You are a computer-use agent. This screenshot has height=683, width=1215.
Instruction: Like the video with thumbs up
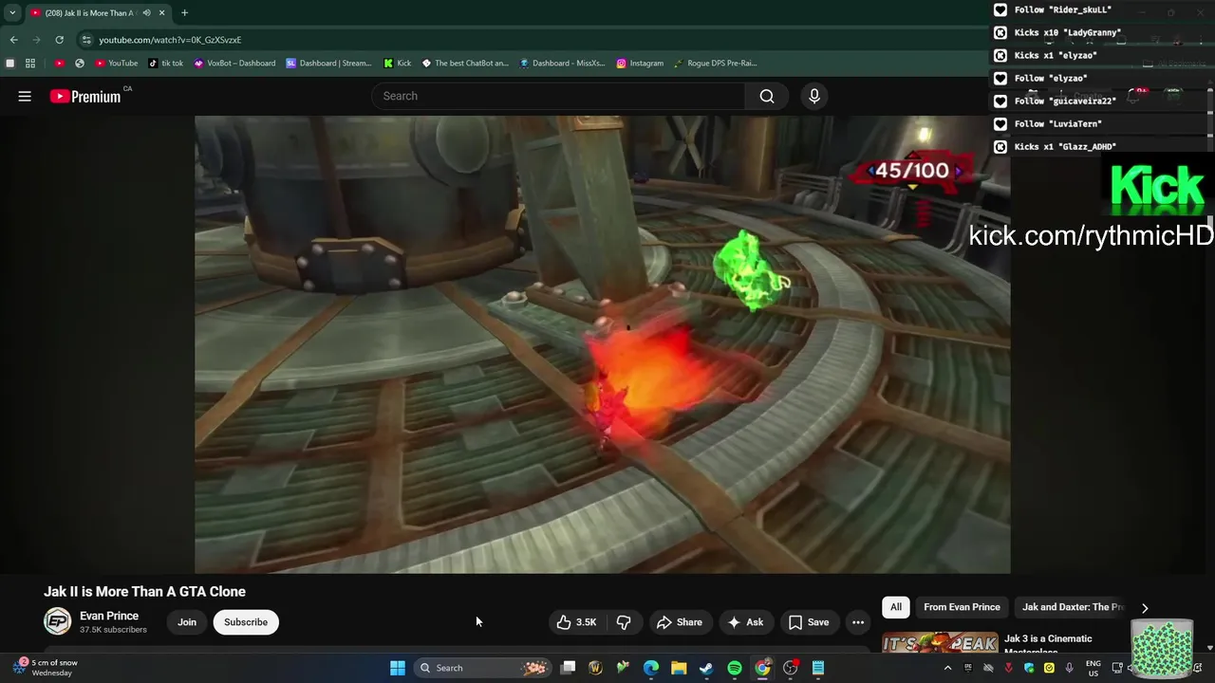(x=577, y=622)
